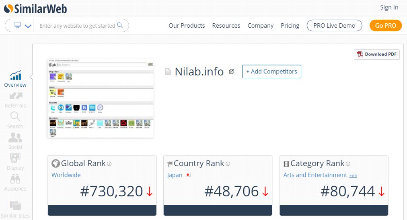Open the Similar Sites sidebar icon
The height and width of the screenshot is (220, 407).
pos(15,206)
